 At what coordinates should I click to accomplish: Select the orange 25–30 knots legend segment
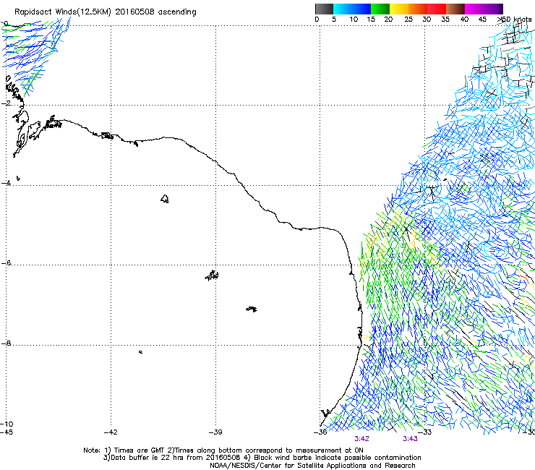coord(418,9)
